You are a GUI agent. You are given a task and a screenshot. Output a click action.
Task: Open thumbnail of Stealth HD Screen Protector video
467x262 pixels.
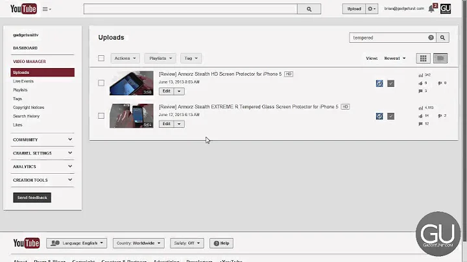coord(131,83)
